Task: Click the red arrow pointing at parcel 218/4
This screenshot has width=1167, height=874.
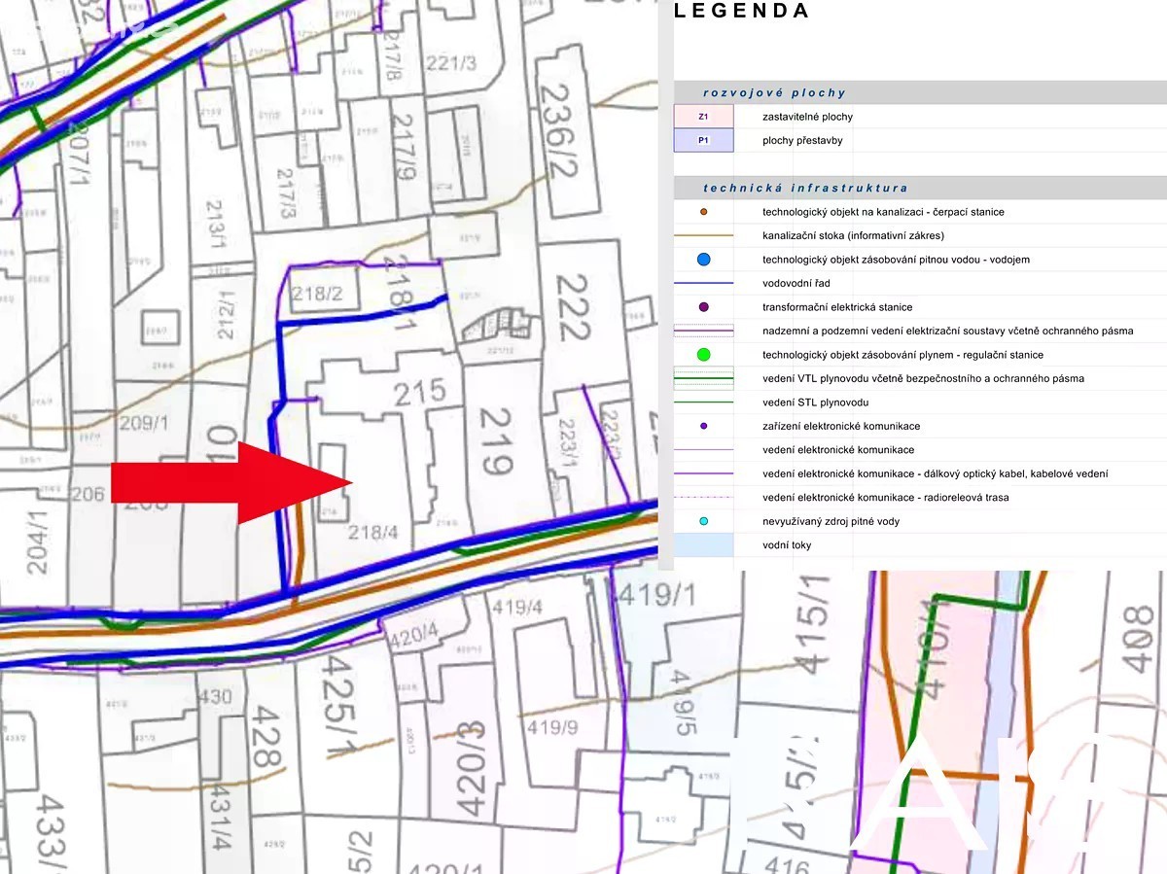Action: click(x=231, y=483)
